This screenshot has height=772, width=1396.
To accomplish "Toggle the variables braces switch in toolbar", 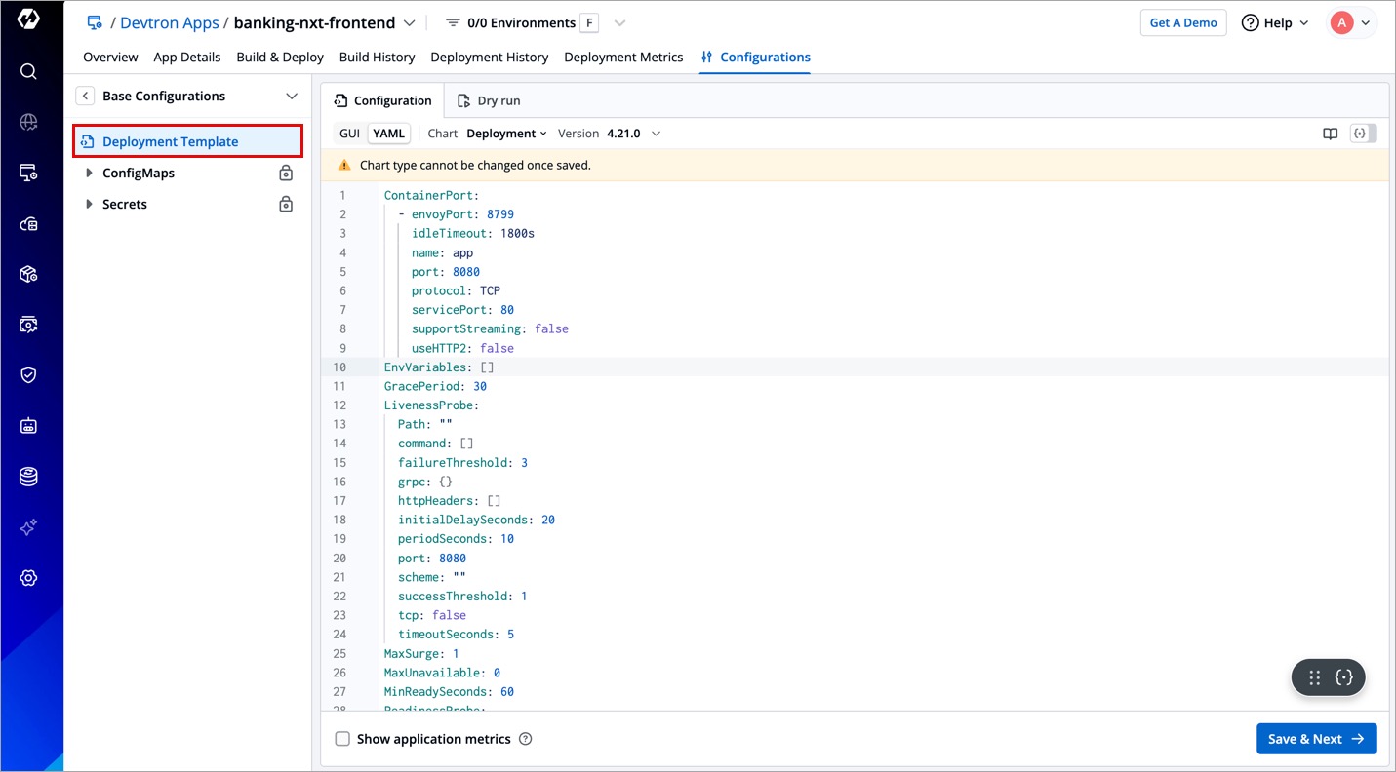I will coord(1363,134).
